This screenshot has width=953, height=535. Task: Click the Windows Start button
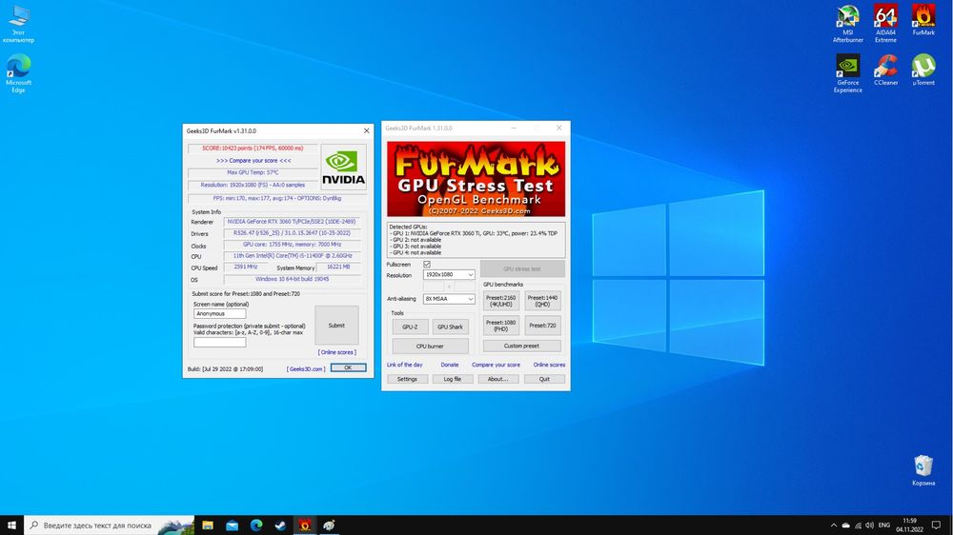click(x=11, y=525)
